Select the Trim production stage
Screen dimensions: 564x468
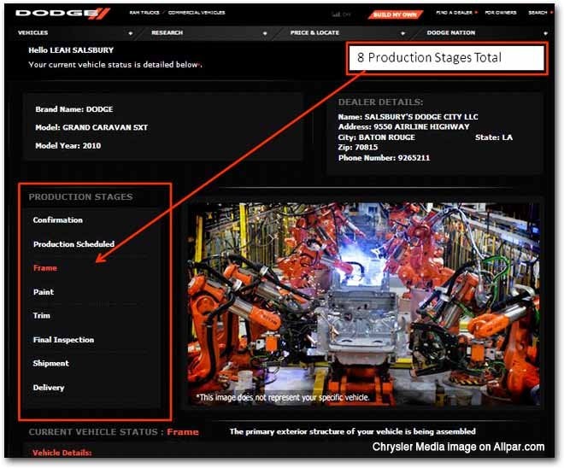[x=42, y=316]
